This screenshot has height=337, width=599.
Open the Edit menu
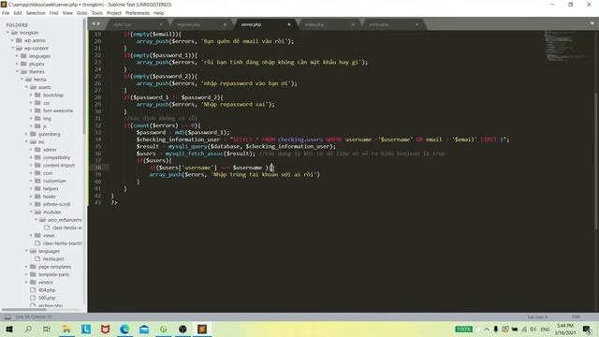click(x=18, y=13)
